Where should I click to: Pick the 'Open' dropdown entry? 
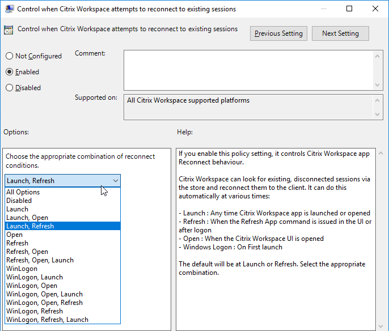[x=62, y=235]
